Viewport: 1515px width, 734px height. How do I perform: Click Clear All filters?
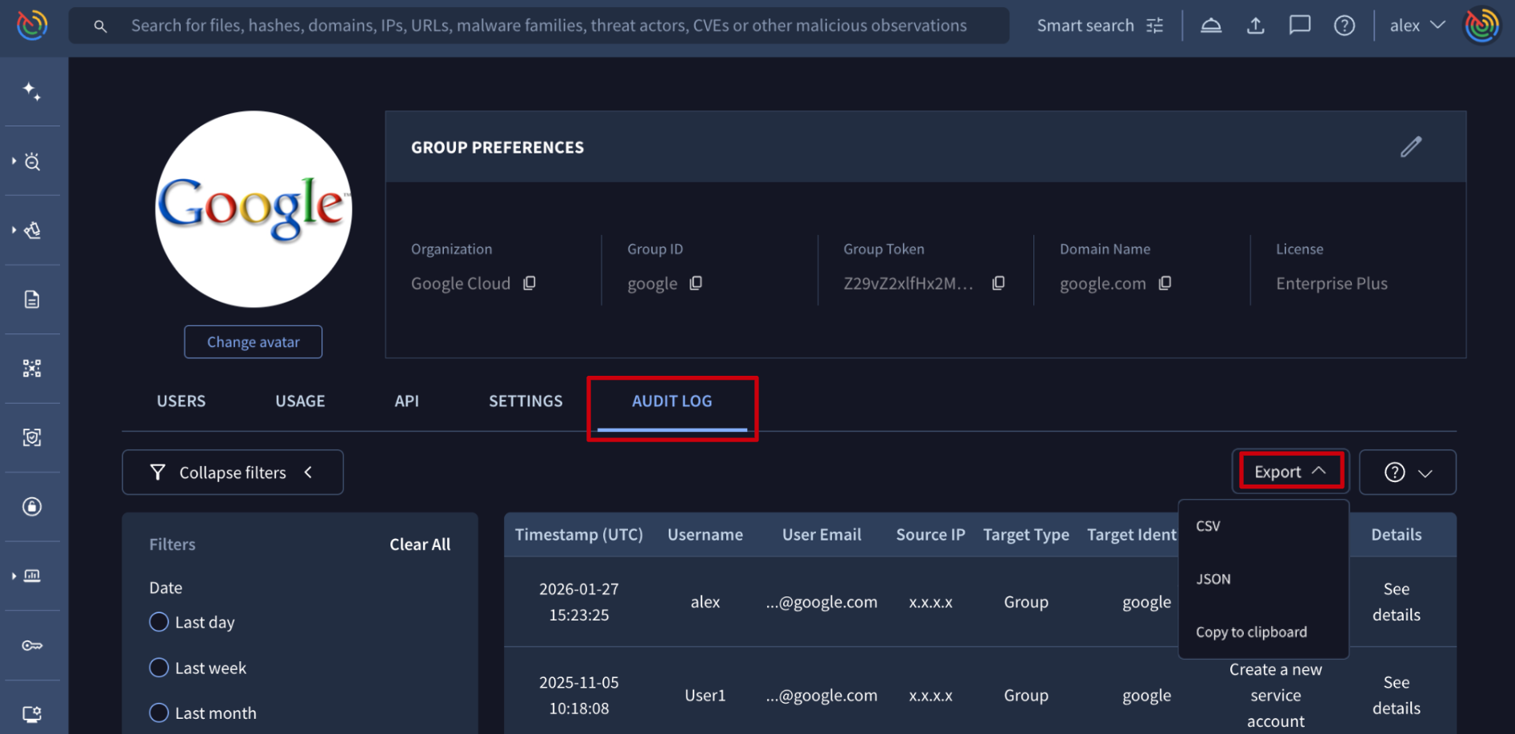(x=420, y=545)
